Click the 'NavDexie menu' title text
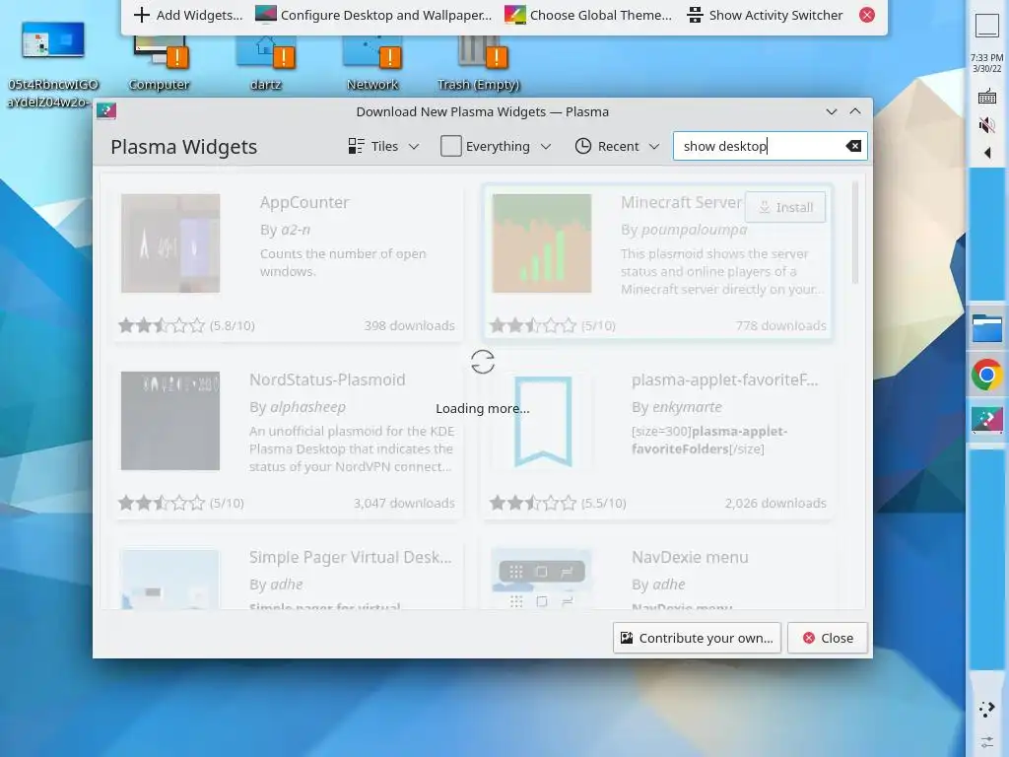Viewport: 1009px width, 757px height. 690,558
